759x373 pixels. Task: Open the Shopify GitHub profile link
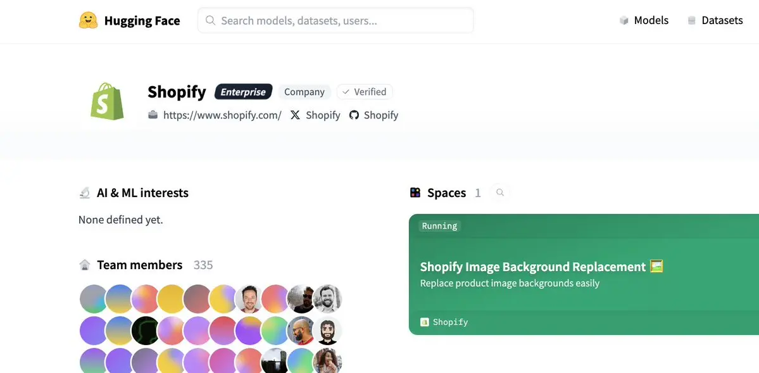coord(381,115)
